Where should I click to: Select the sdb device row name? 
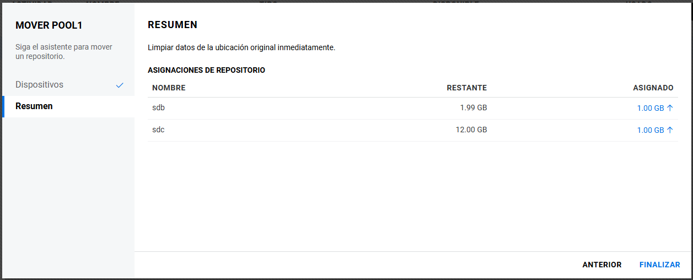click(158, 108)
